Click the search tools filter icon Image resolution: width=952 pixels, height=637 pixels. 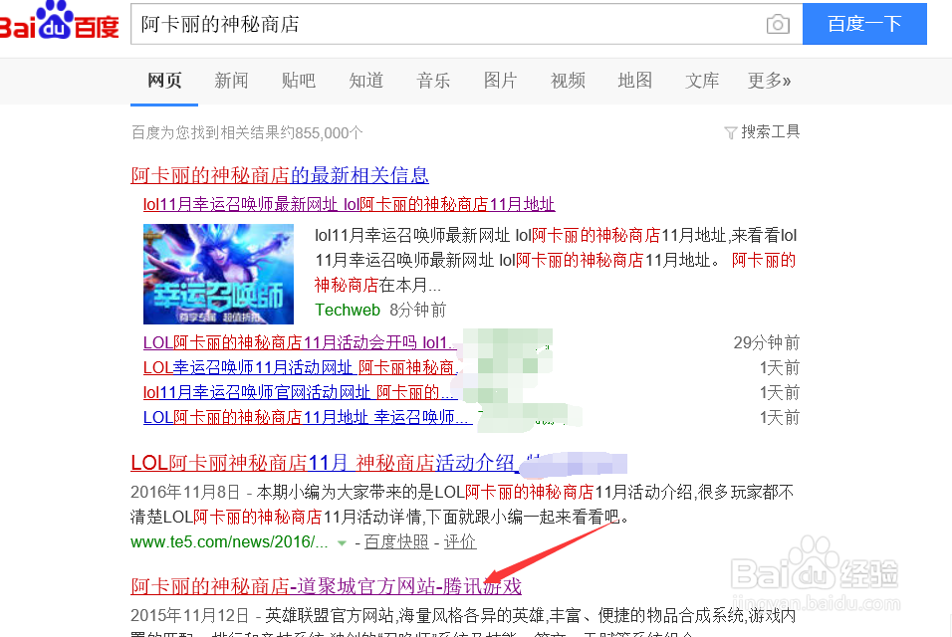[730, 132]
